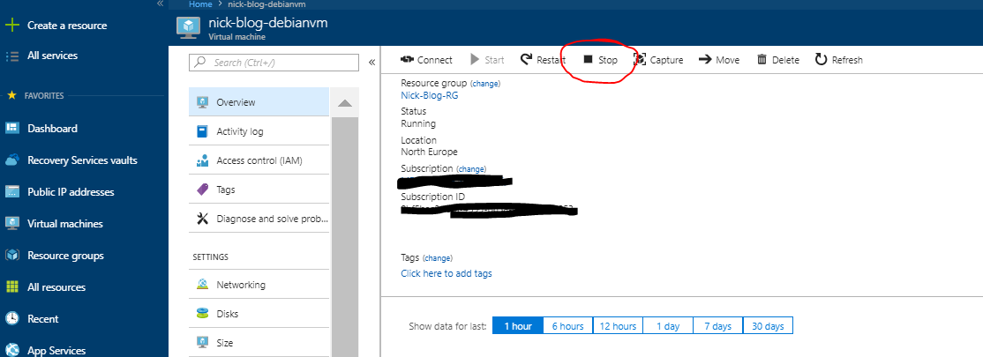Click Move in the toolbar

point(719,60)
